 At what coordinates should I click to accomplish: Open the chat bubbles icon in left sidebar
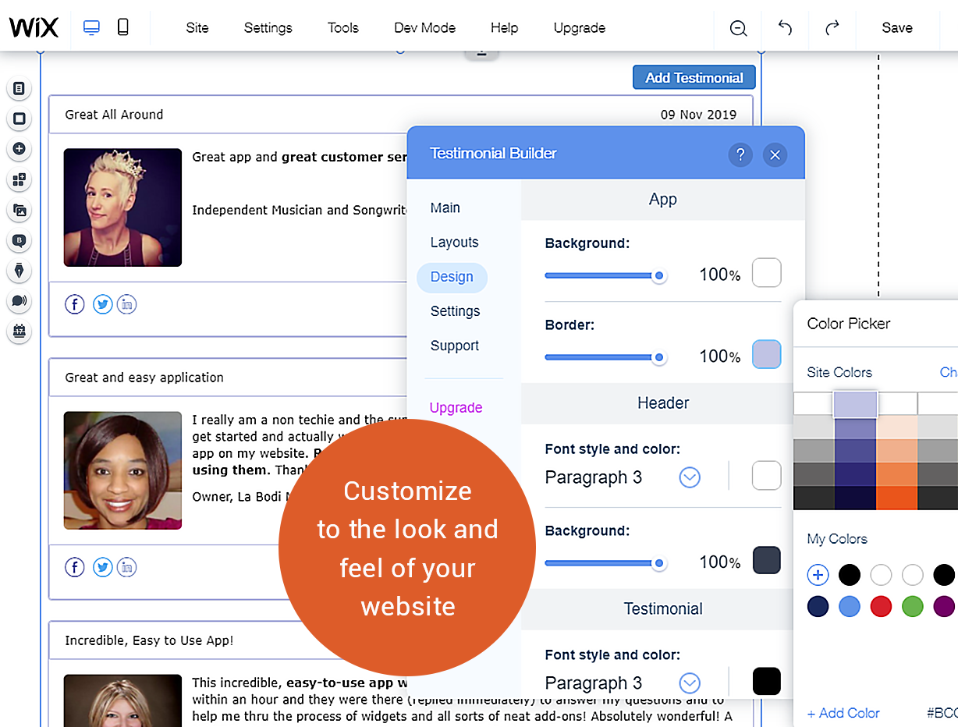[20, 301]
